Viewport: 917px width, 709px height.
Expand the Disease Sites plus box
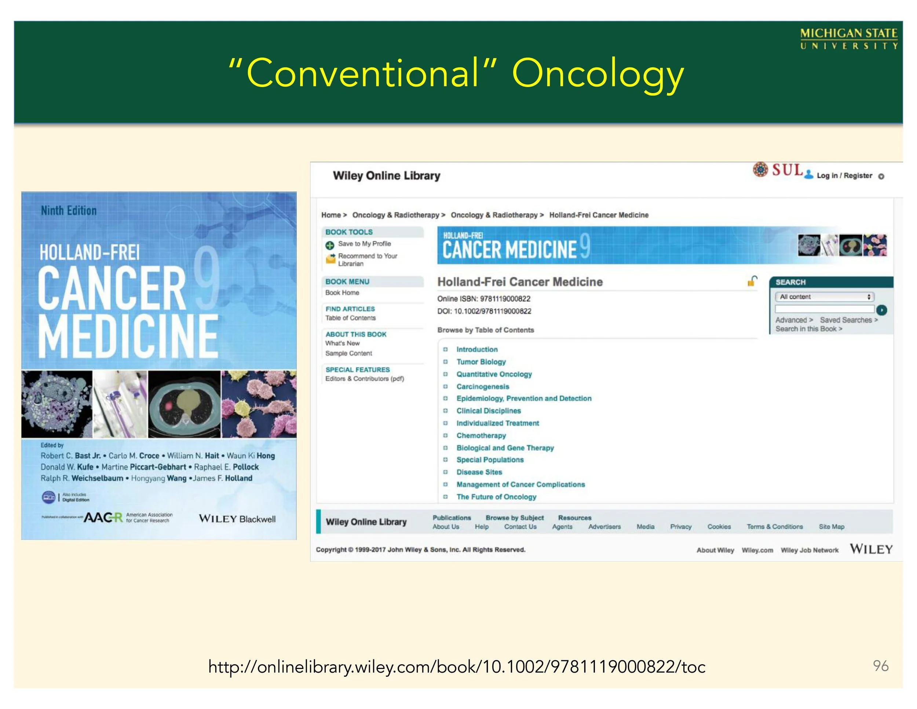[x=446, y=472]
